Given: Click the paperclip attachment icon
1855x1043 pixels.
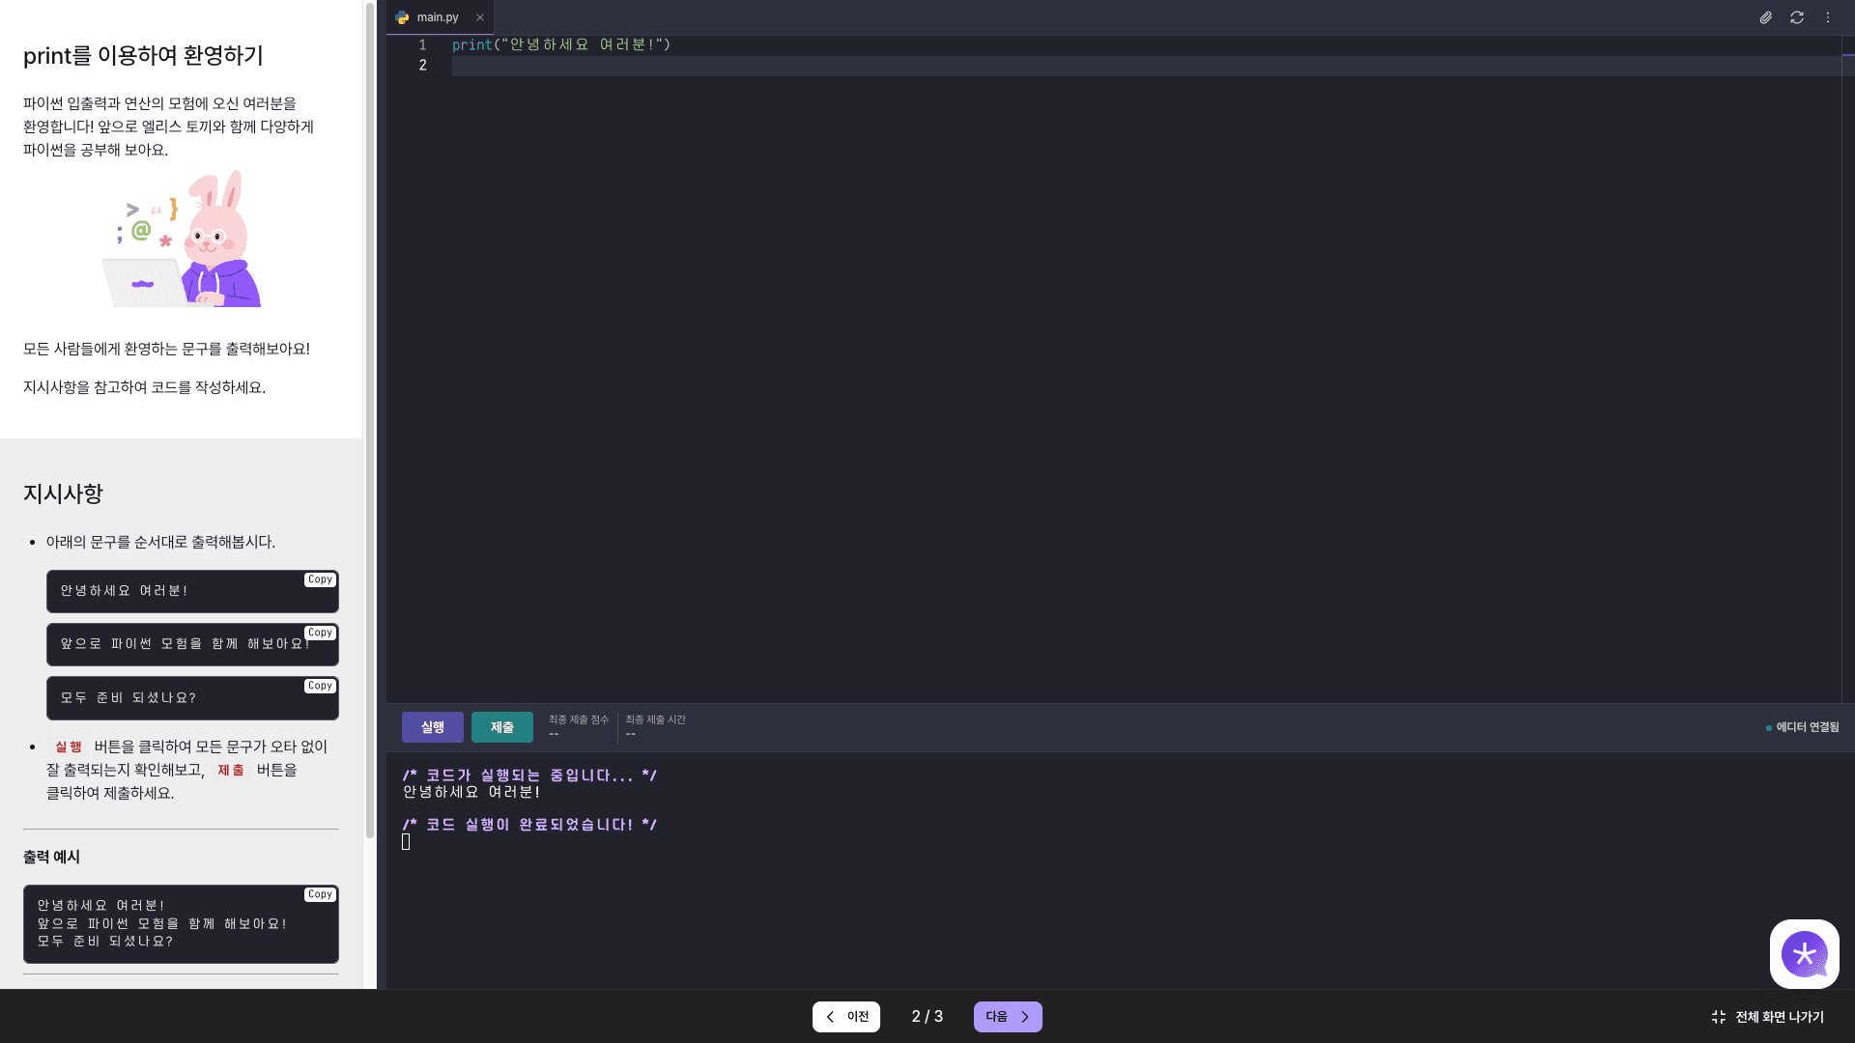Looking at the screenshot, I should tap(1765, 17).
